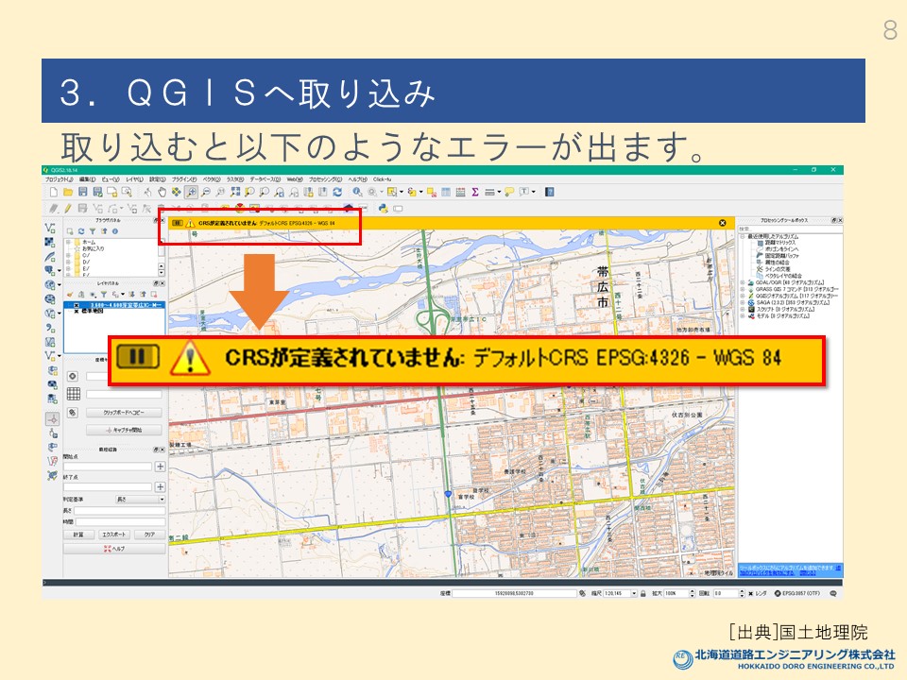Click the Zoom In magnifier tool
The image size is (907, 680).
(192, 193)
